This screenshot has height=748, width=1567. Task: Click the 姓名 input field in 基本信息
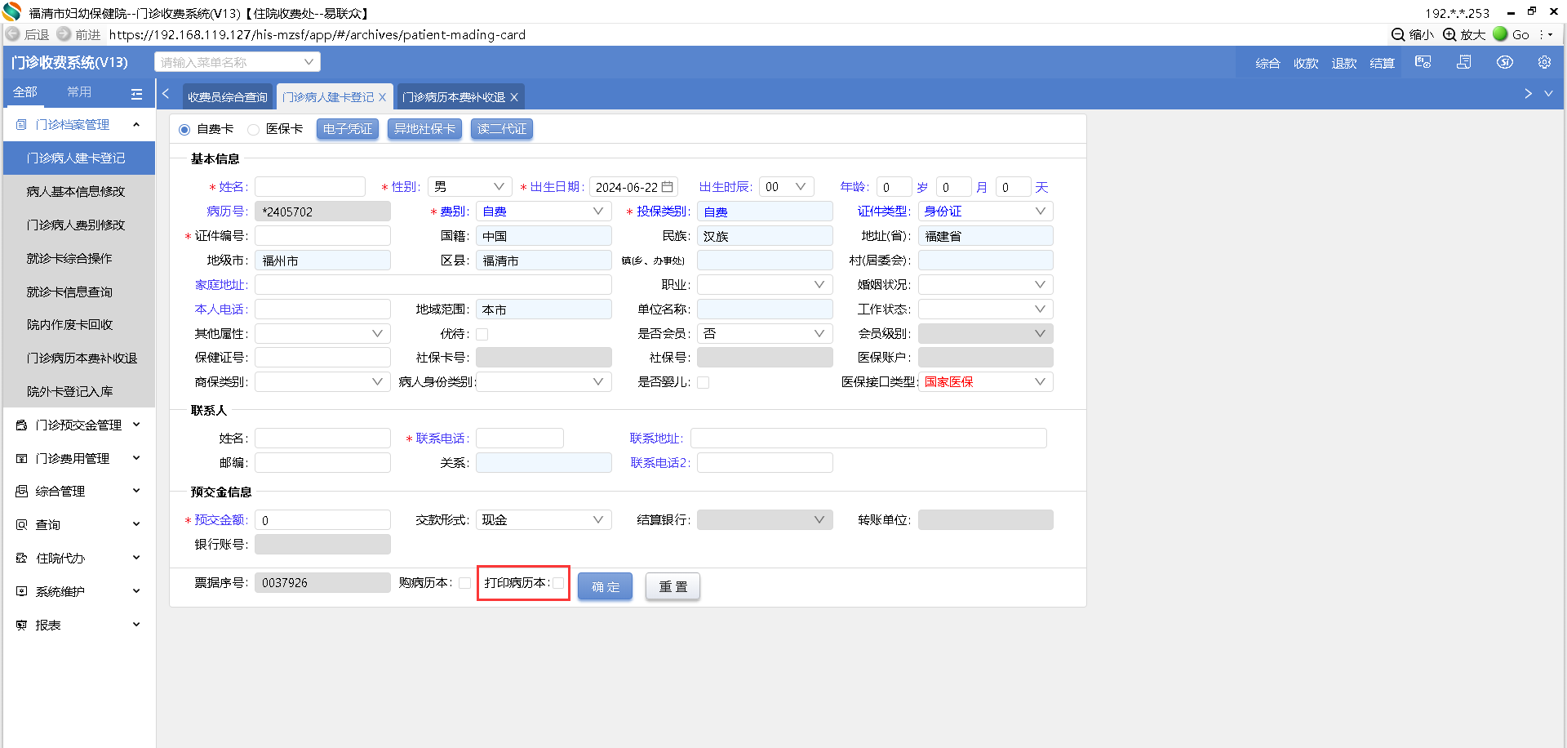point(310,187)
